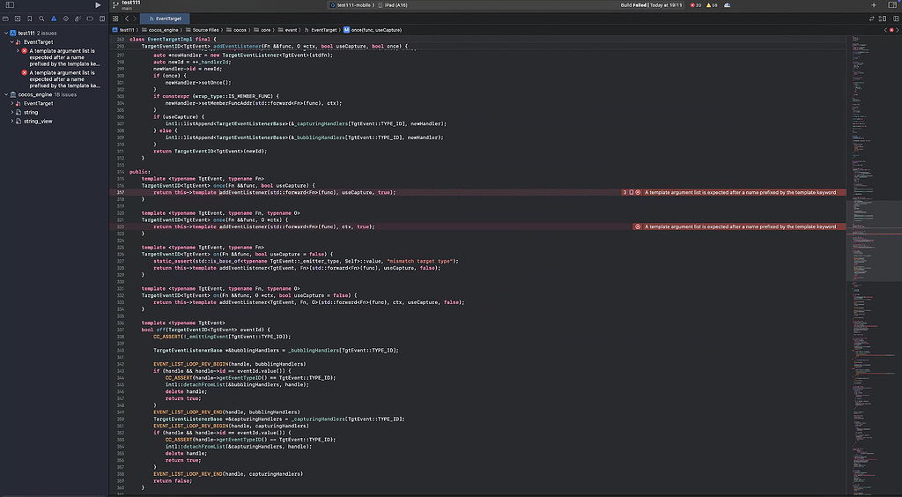
Task: Click the yellow warnings count indicator
Action: pyautogui.click(x=713, y=5)
